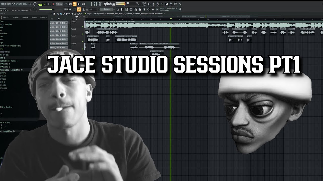
Task: Click the 130 tempo field
Action: click(x=59, y=4)
